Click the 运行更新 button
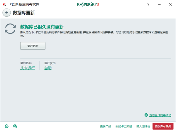 [x=33, y=46]
